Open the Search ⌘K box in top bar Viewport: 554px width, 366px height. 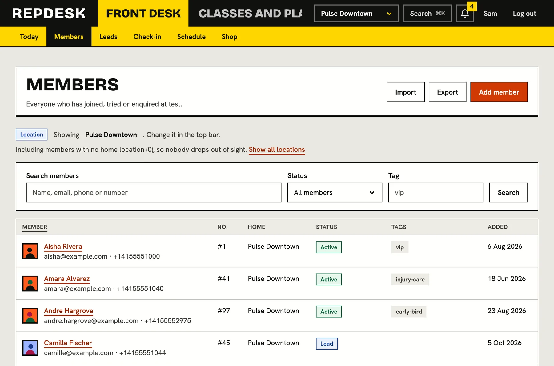pyautogui.click(x=428, y=14)
